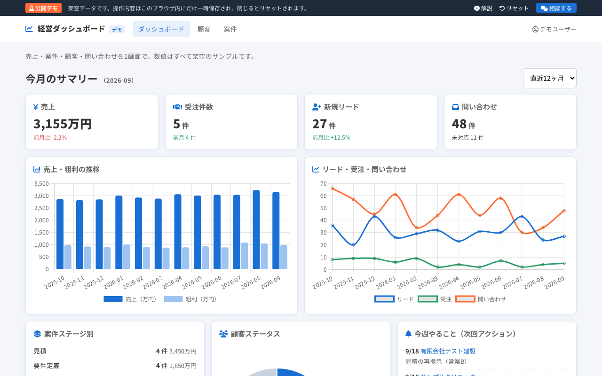Click 見積の再提示（営業B） text

click(x=436, y=361)
